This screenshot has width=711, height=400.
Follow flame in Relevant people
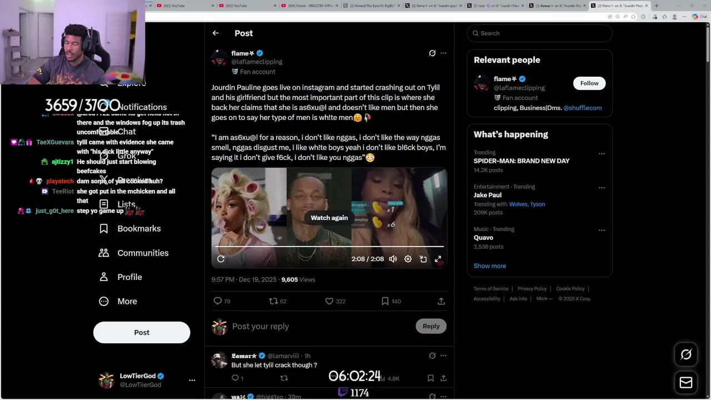point(589,83)
